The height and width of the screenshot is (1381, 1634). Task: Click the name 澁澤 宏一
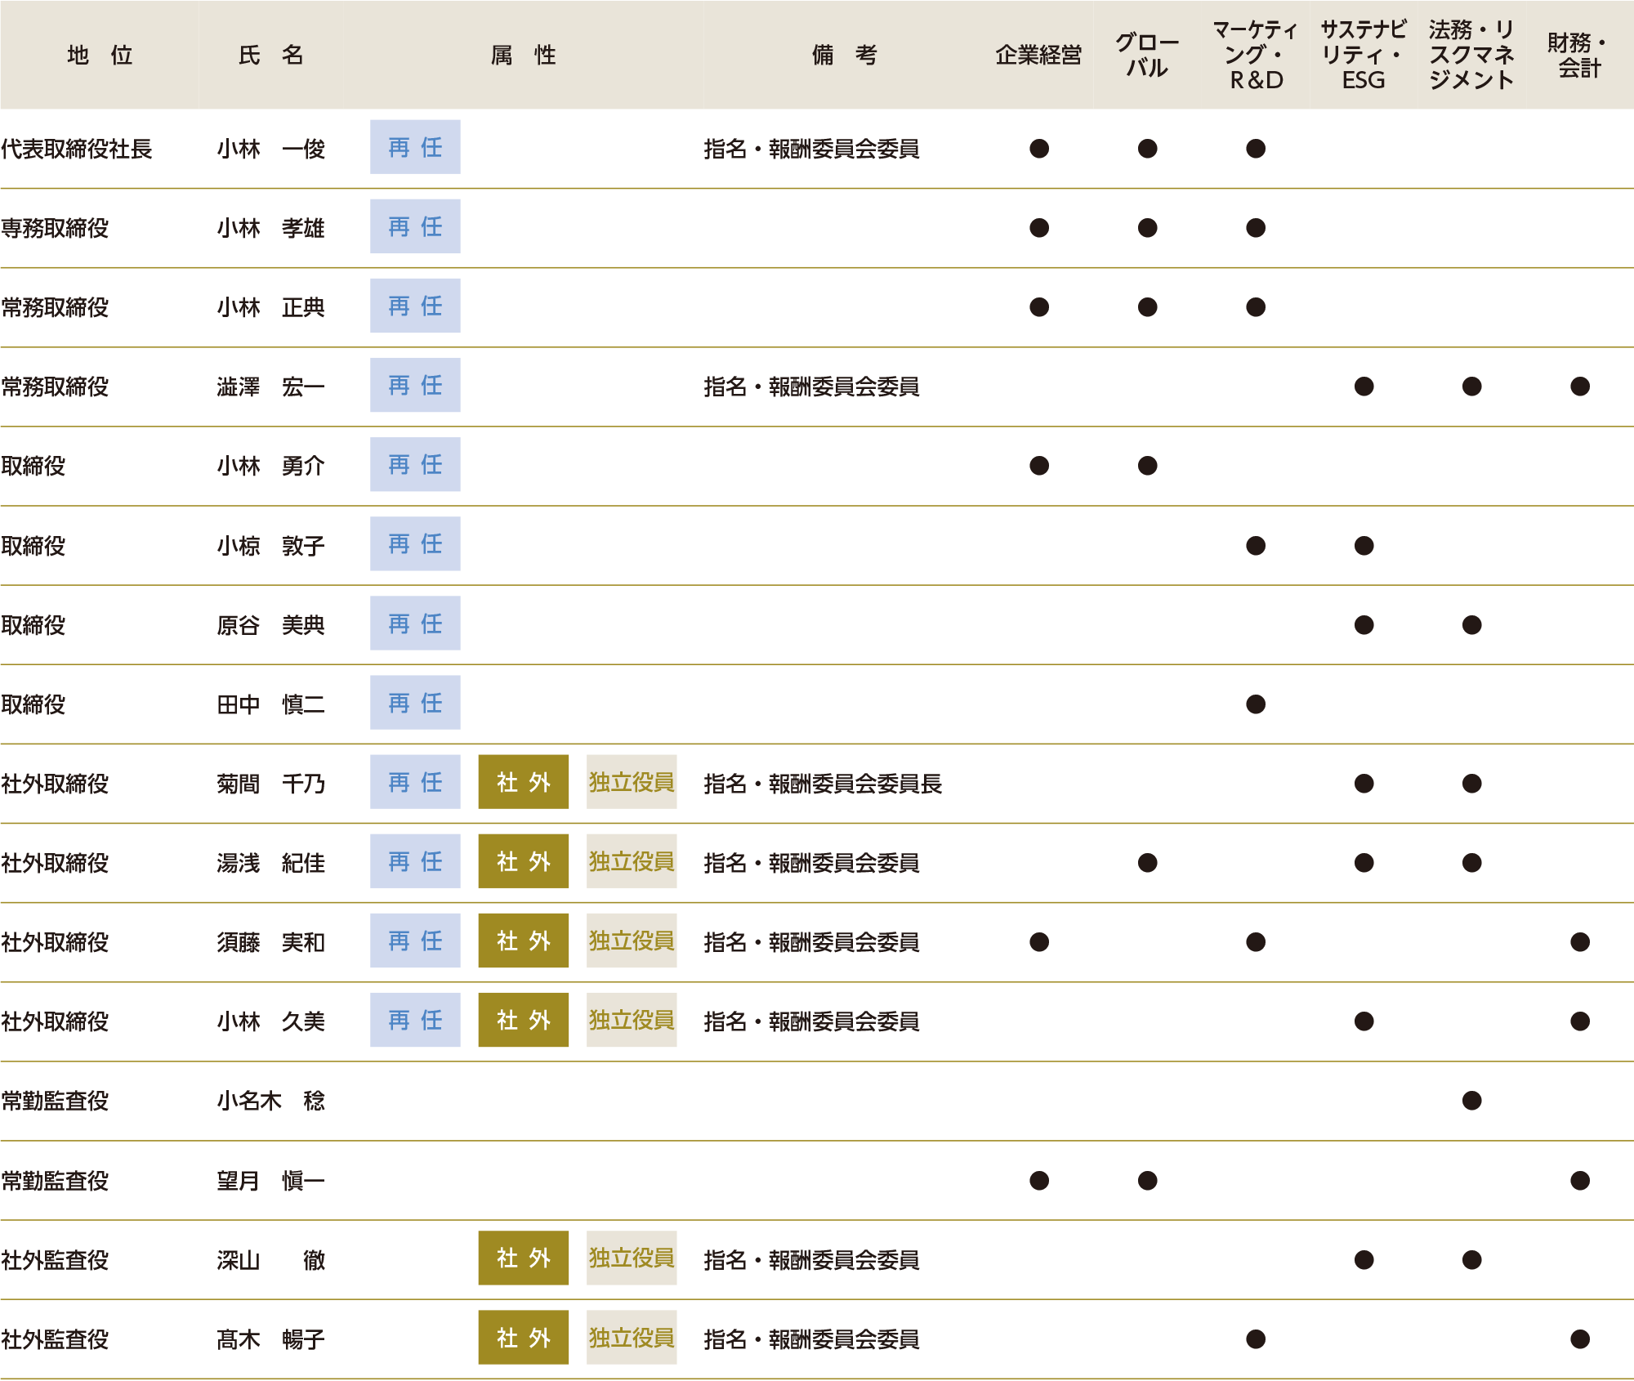pyautogui.click(x=270, y=387)
